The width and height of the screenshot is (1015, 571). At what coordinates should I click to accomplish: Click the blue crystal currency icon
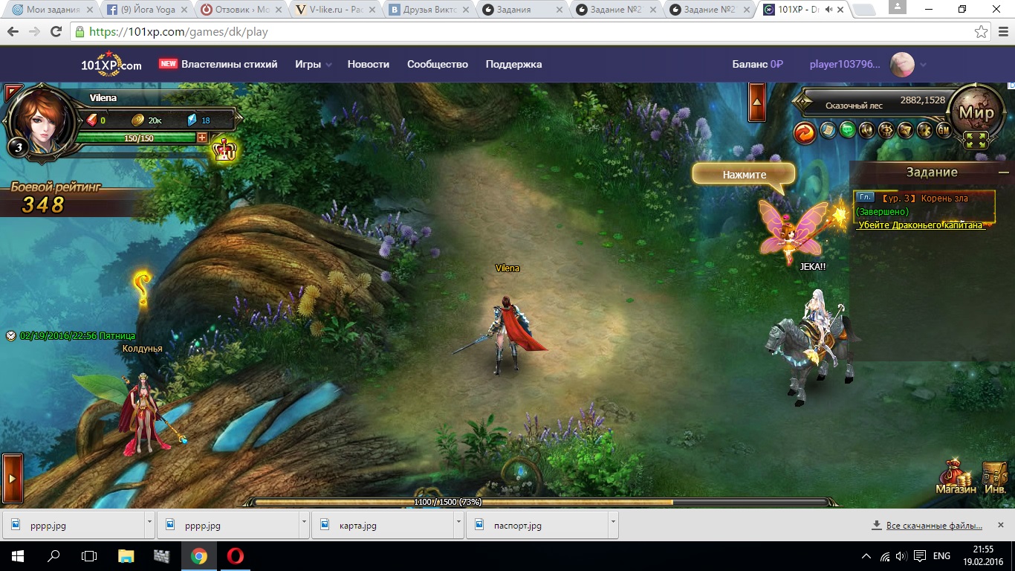tap(192, 120)
